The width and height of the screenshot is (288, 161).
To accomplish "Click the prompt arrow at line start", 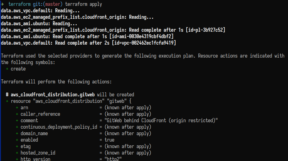I will 2,4.
